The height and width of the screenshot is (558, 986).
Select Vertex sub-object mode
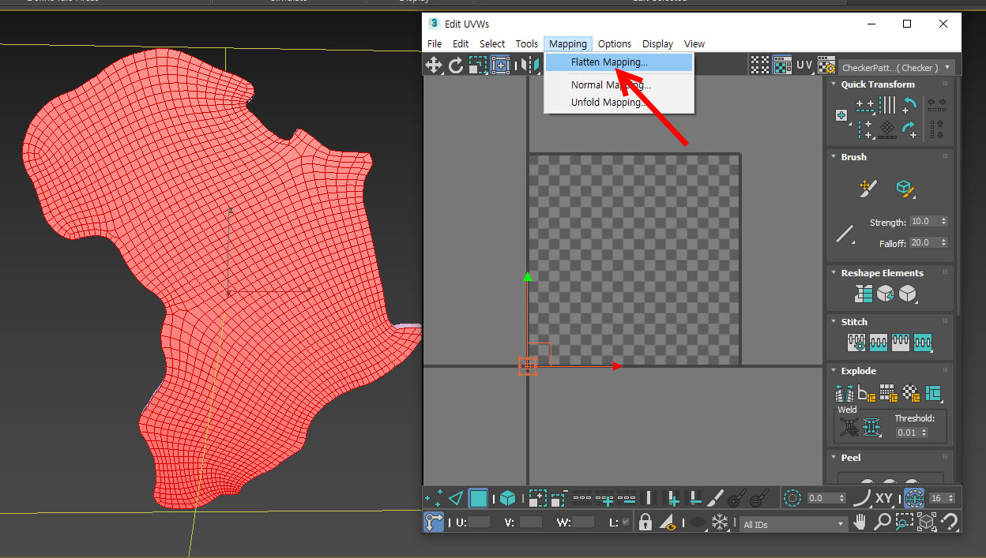click(x=434, y=498)
